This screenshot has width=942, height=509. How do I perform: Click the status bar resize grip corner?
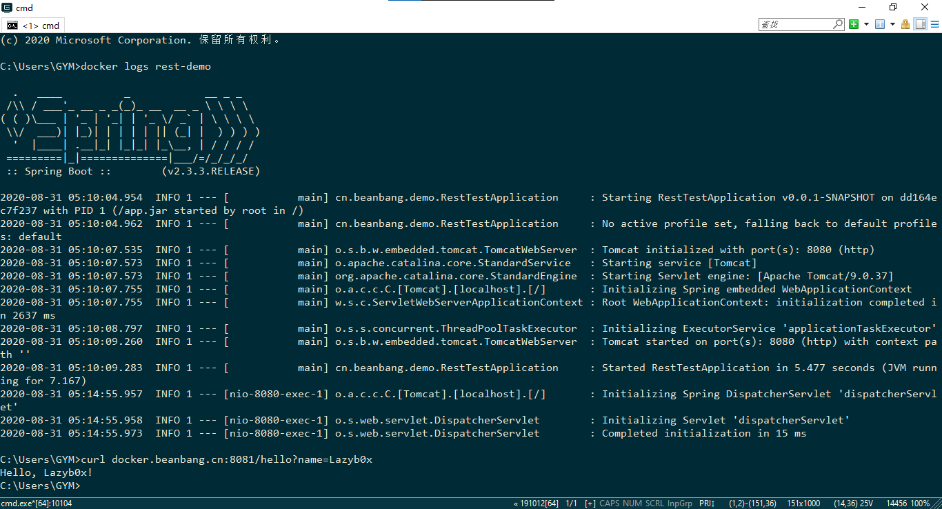click(936, 503)
